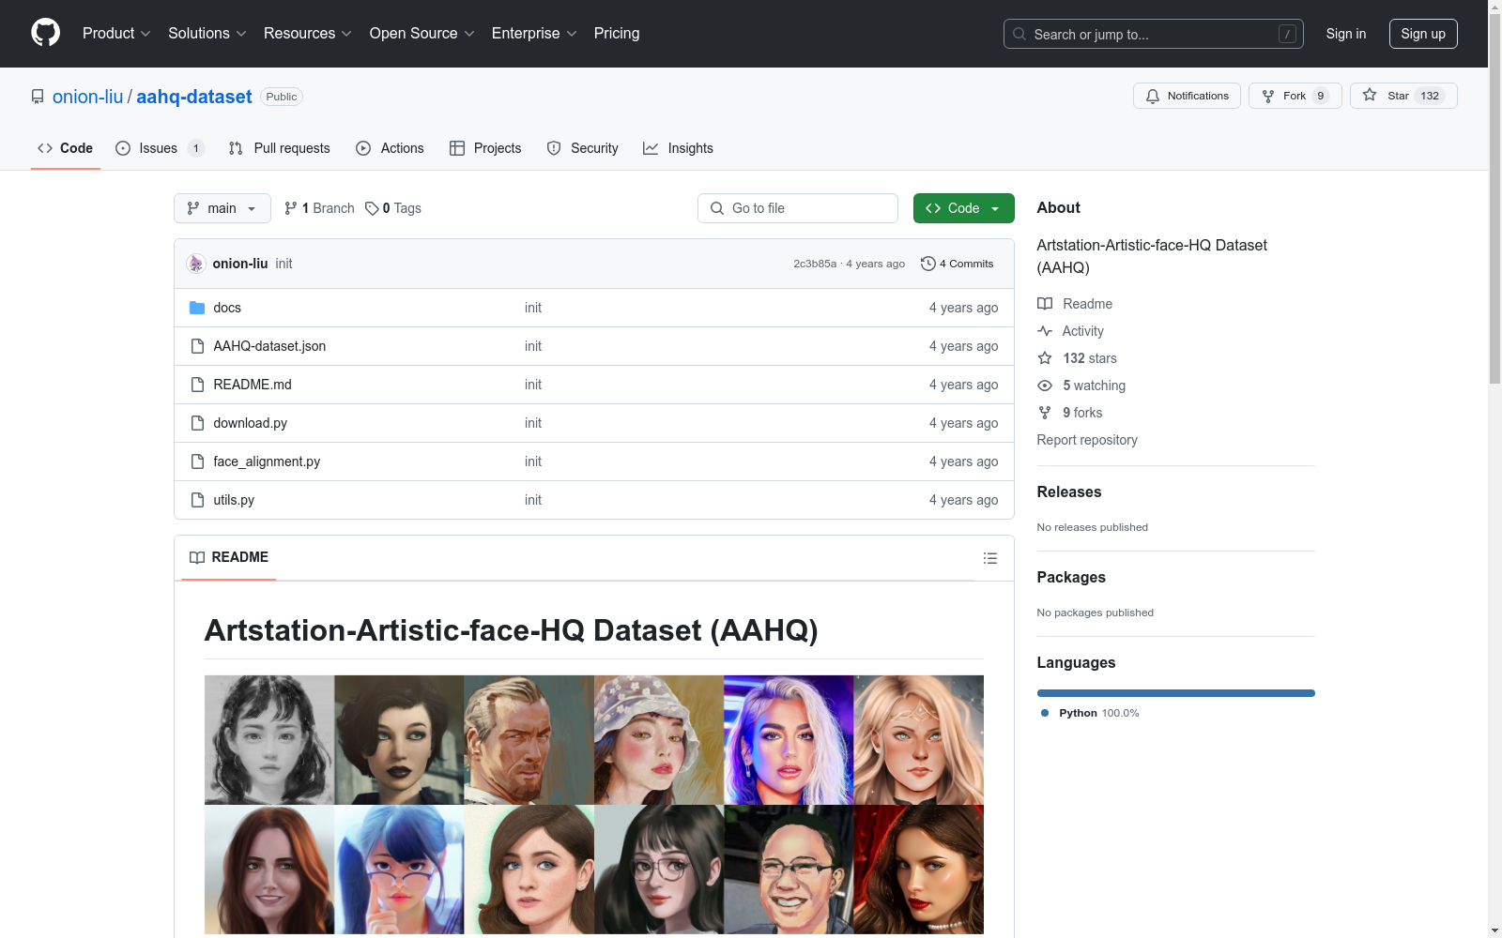This screenshot has height=938, width=1502.
Task: Click the Pricing link
Action: click(x=617, y=33)
